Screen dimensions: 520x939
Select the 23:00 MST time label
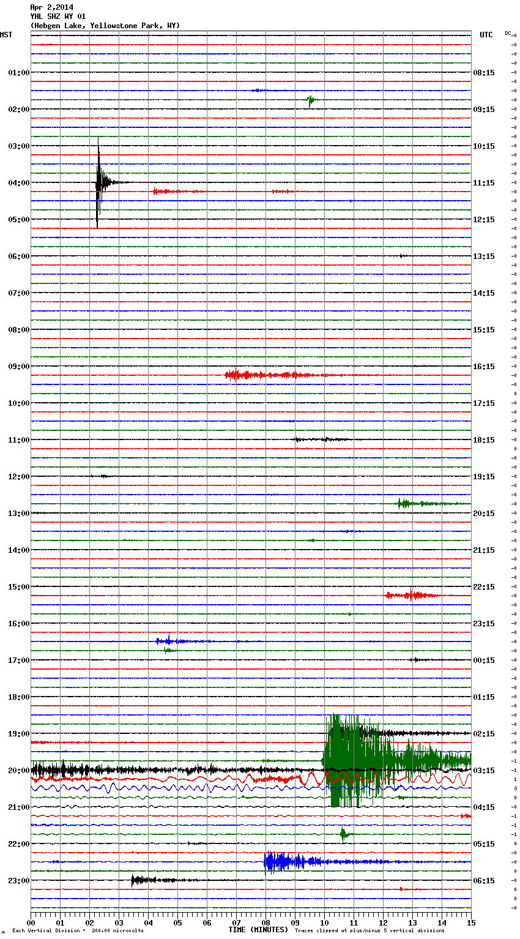click(18, 881)
